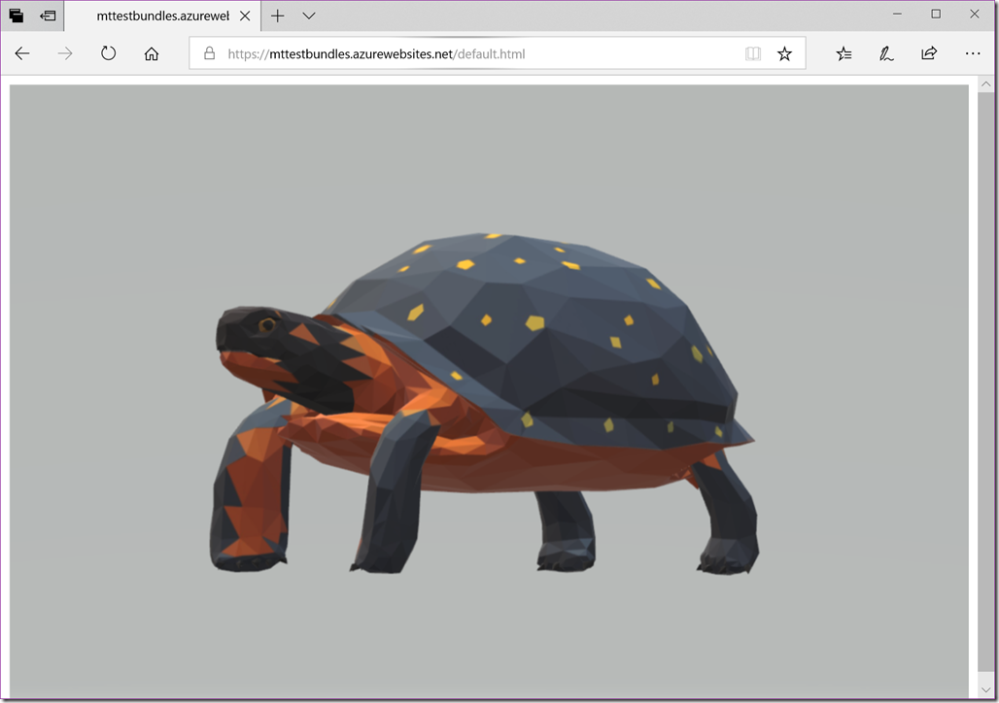Maximize the browser window
Viewport: 999px width, 703px height.
[936, 14]
